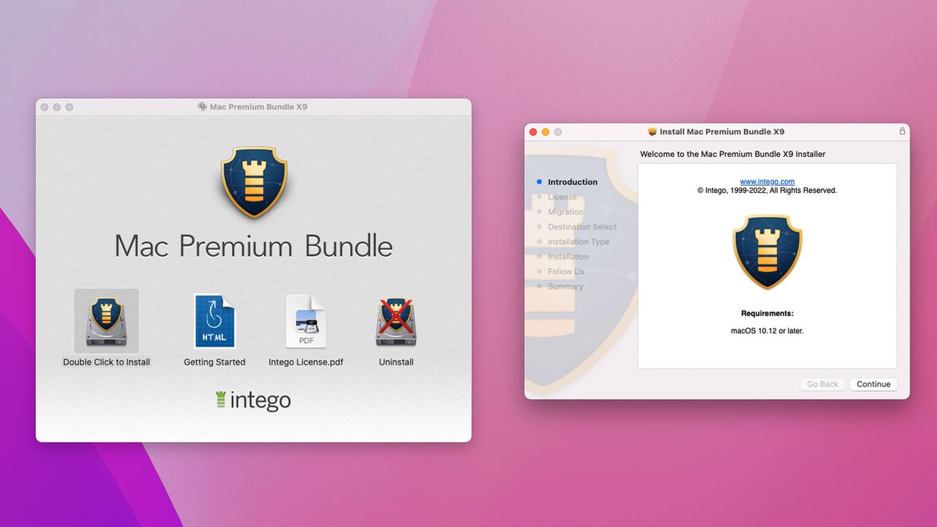Select the License step in sidebar
The width and height of the screenshot is (937, 527).
coord(561,197)
